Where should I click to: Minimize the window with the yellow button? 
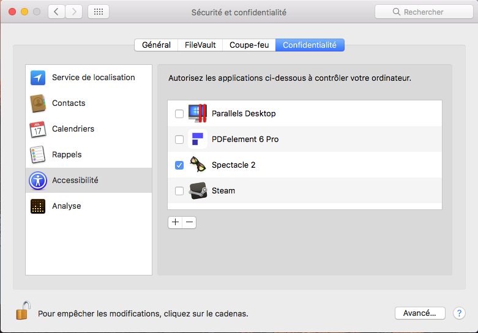[24, 12]
